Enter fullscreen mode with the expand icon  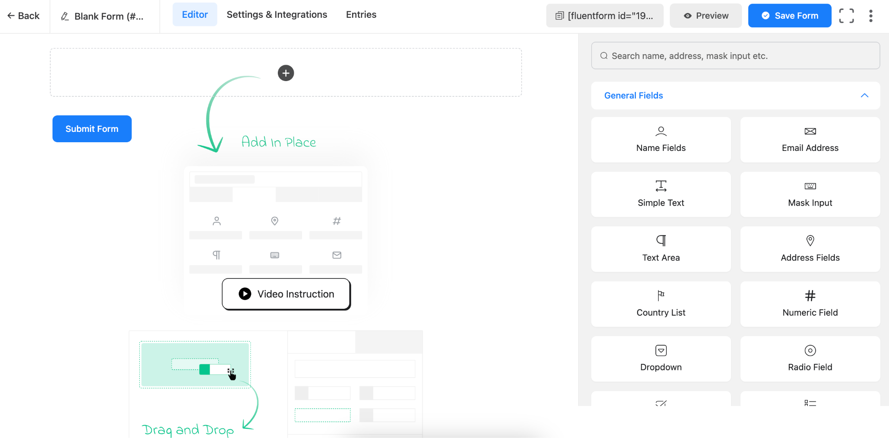[x=846, y=16]
